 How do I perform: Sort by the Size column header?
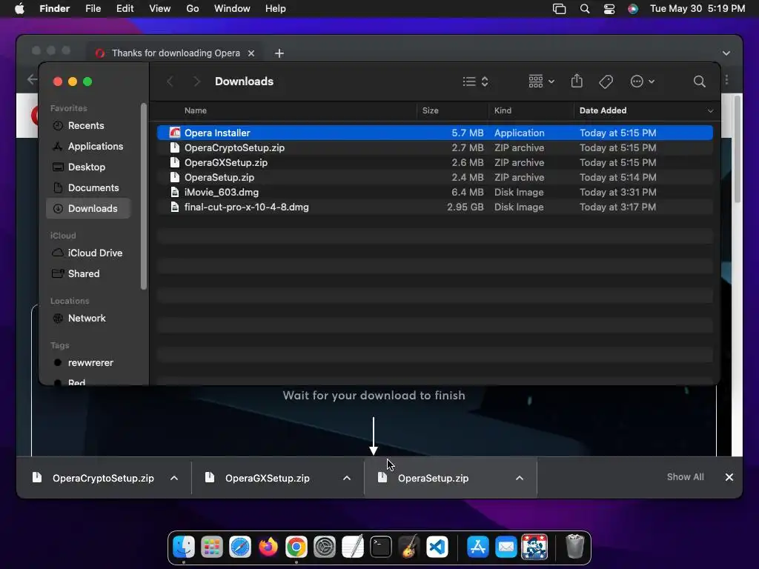[x=430, y=110]
